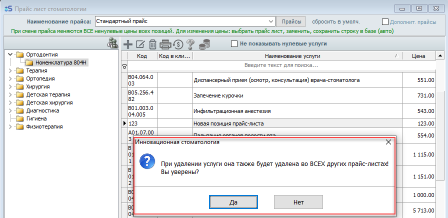Image resolution: width=448 pixels, height=218 pixels.
Task: Click the users icon above the tree
Action: [112, 44]
